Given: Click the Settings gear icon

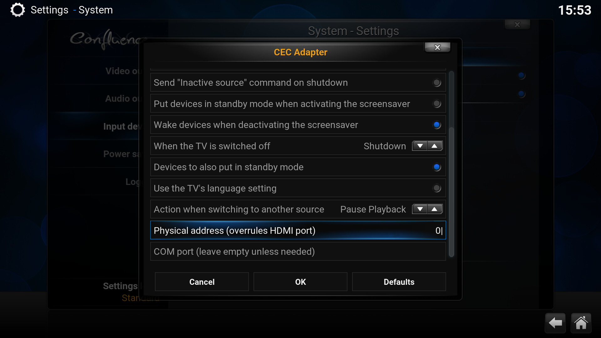Looking at the screenshot, I should pyautogui.click(x=18, y=10).
